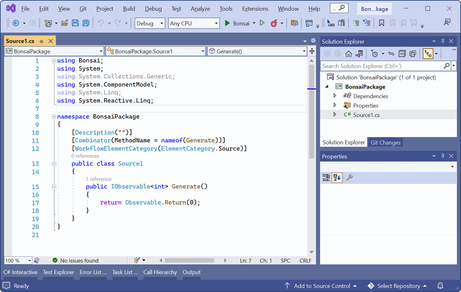Viewport: 461px width, 292px height.
Task: Click the '1 reference' CodeLens link
Action: click(99, 179)
